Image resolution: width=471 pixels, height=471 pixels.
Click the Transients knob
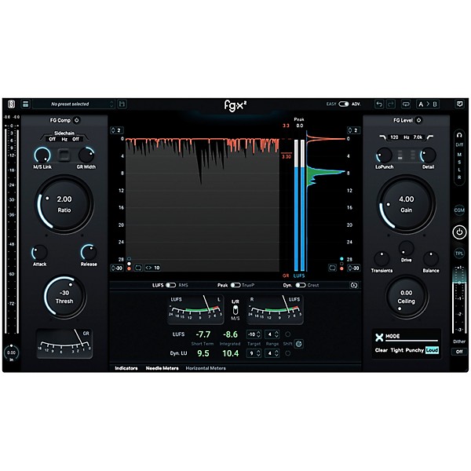(x=382, y=258)
